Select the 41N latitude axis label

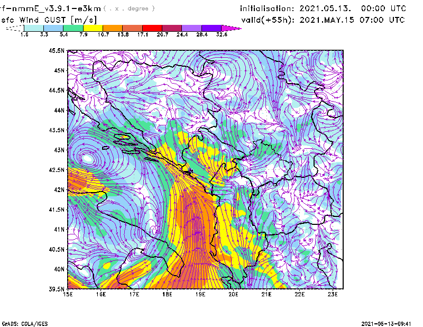pyautogui.click(x=59, y=229)
